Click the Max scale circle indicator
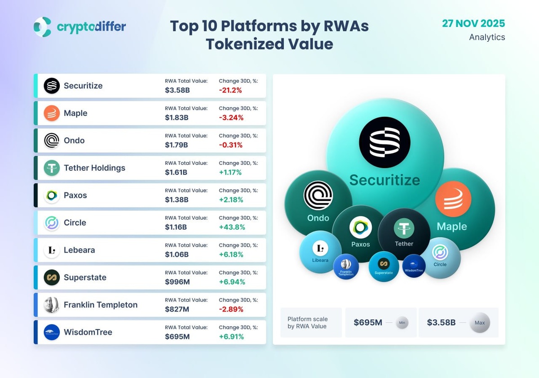539x378 pixels. [480, 323]
